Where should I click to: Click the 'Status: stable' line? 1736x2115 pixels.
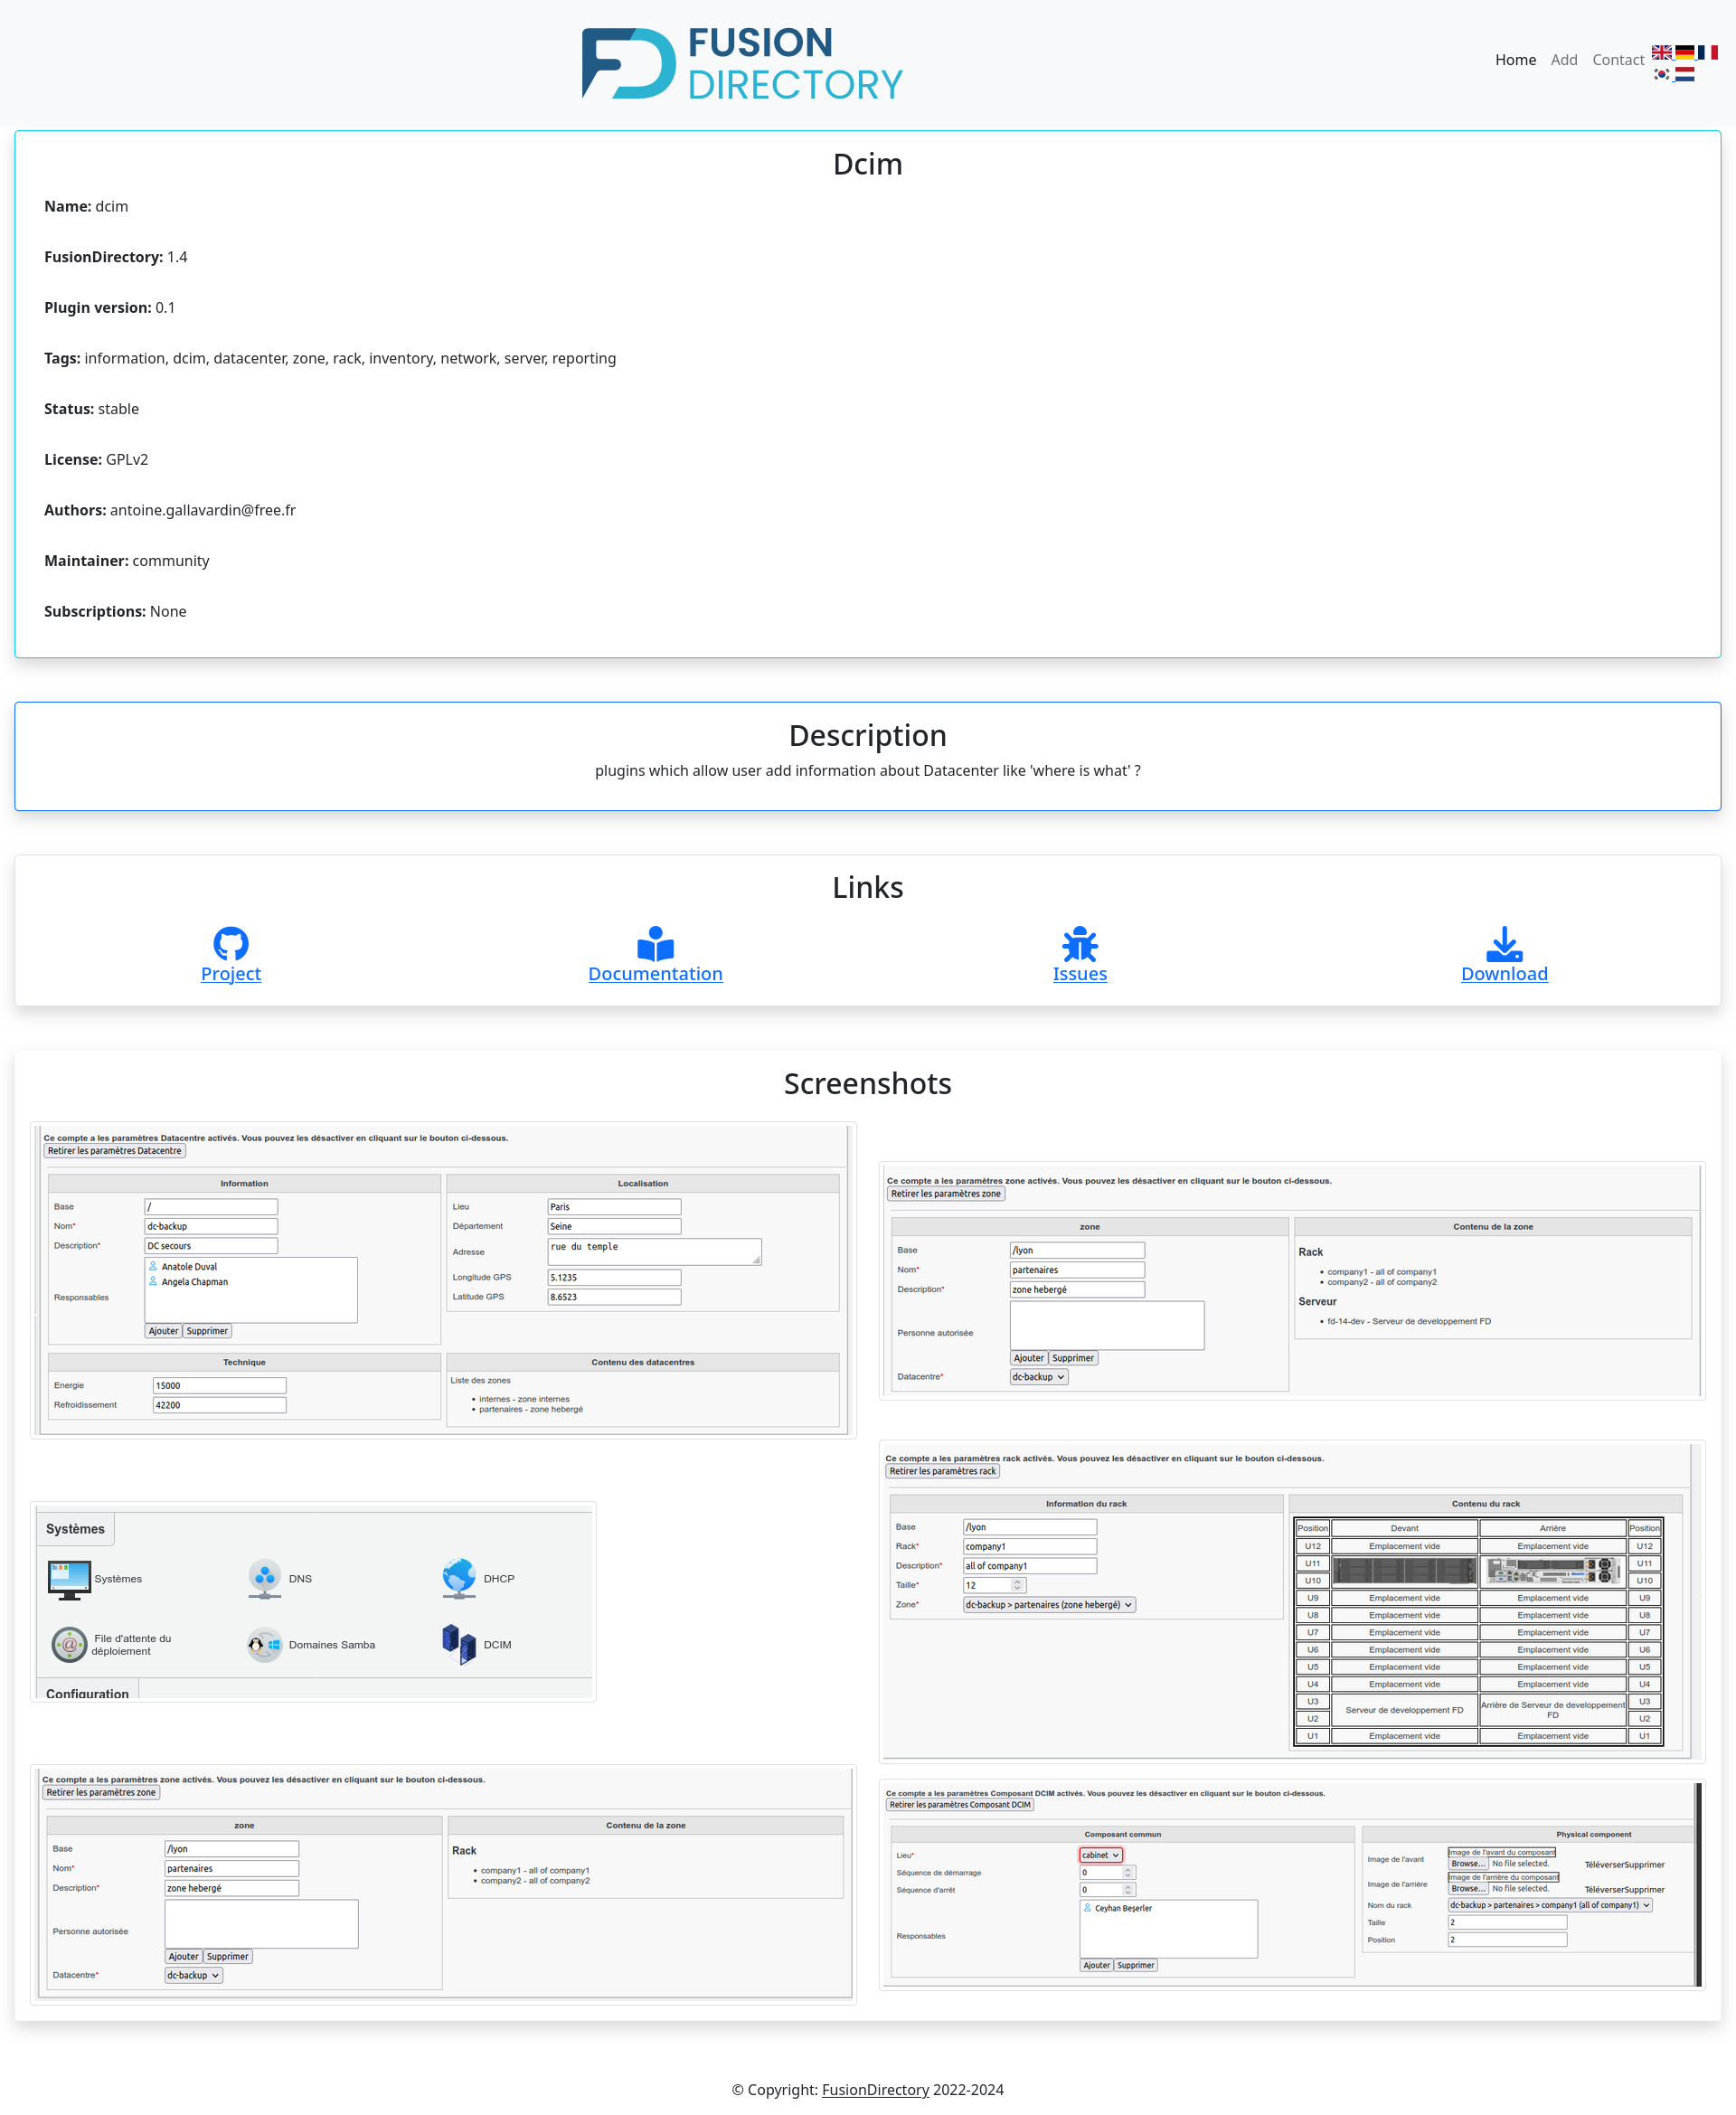pos(91,409)
